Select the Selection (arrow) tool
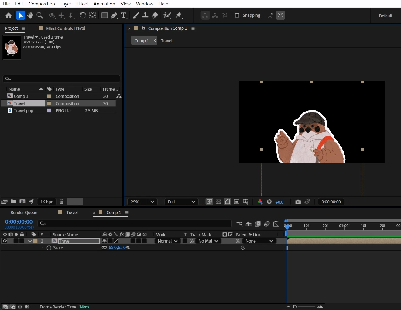Viewport: 401px width, 310px height. pyautogui.click(x=20, y=15)
